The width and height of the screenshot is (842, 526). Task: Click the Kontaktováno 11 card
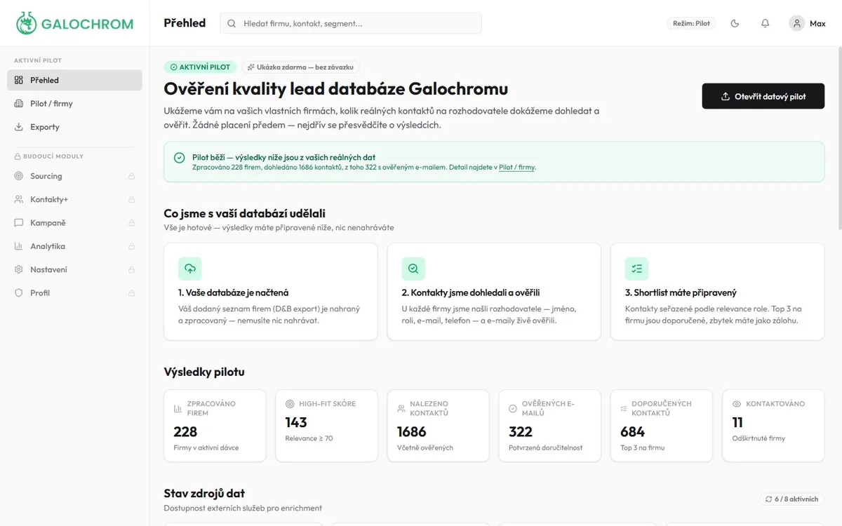click(x=773, y=426)
